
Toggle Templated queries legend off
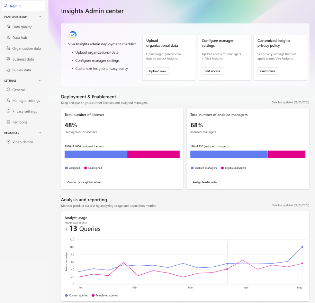pyautogui.click(x=107, y=295)
